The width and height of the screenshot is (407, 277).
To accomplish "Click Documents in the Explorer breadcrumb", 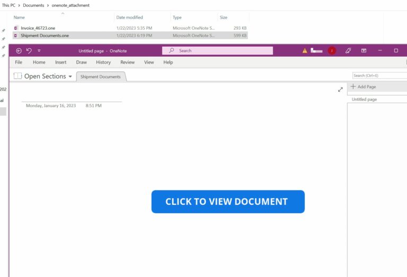I will 33,5.
